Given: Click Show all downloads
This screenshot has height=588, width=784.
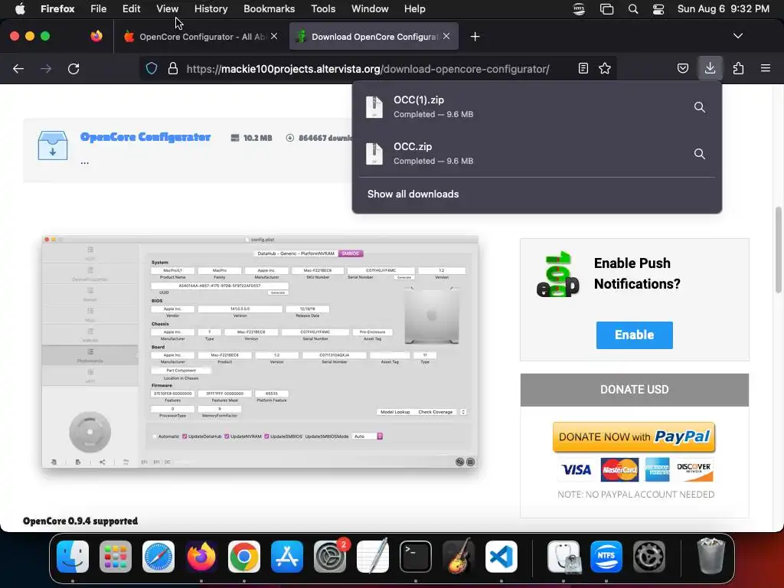Looking at the screenshot, I should click(x=413, y=194).
